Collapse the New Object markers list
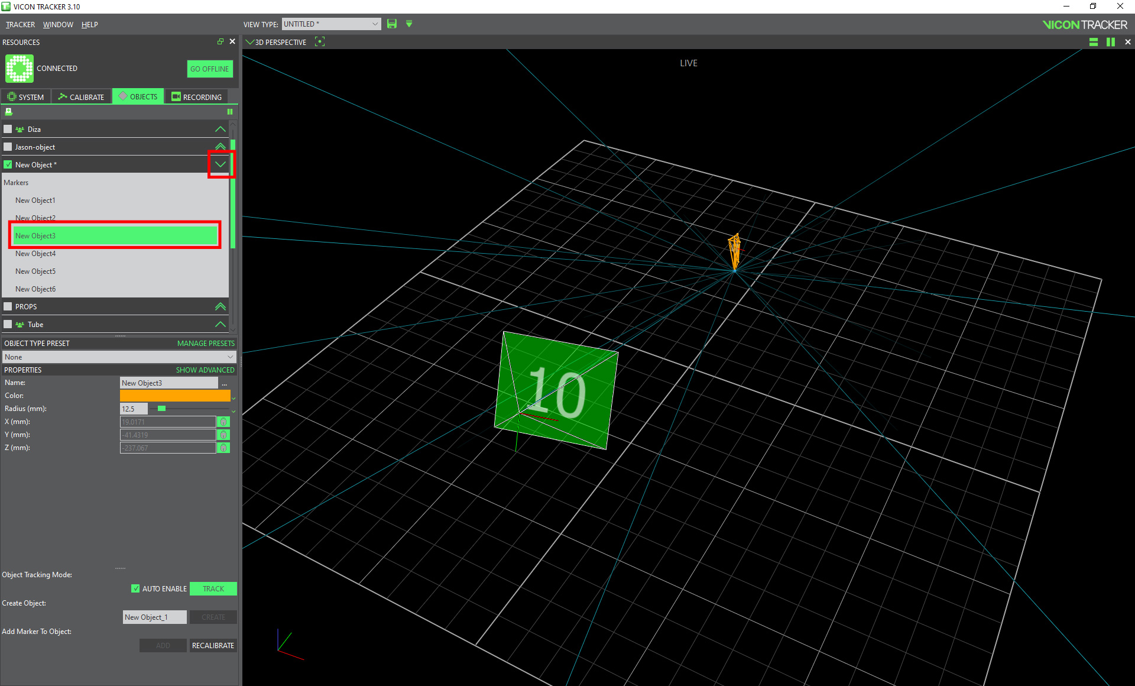The width and height of the screenshot is (1135, 686). (x=220, y=164)
